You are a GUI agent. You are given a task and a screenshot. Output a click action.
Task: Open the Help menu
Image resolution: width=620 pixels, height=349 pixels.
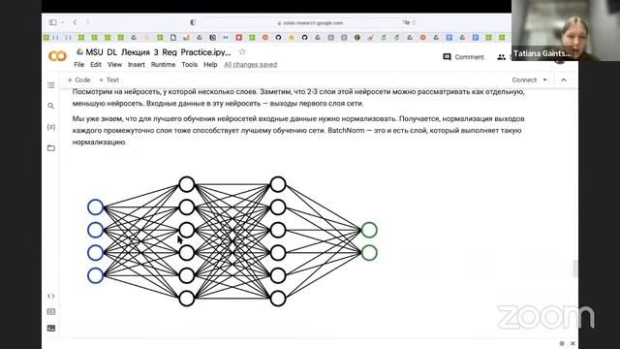pos(210,65)
